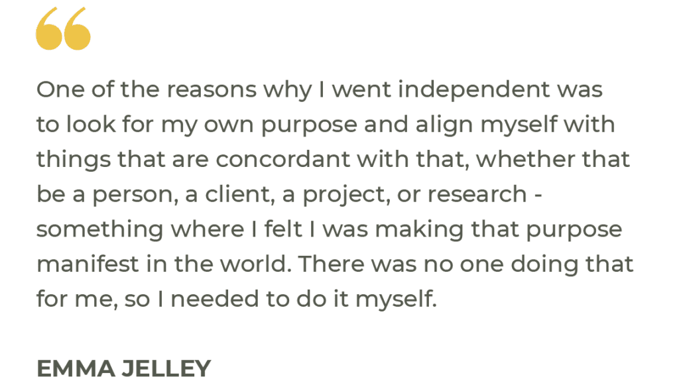Click the word "manifest" in the quote
This screenshot has width=679, height=389.
point(87,264)
